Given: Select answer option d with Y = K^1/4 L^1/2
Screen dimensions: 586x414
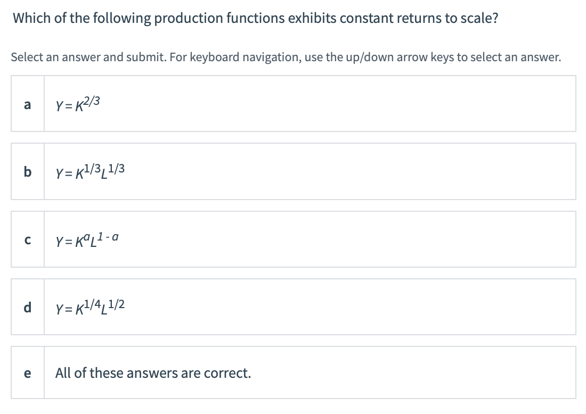Looking at the screenshot, I should (x=293, y=306).
